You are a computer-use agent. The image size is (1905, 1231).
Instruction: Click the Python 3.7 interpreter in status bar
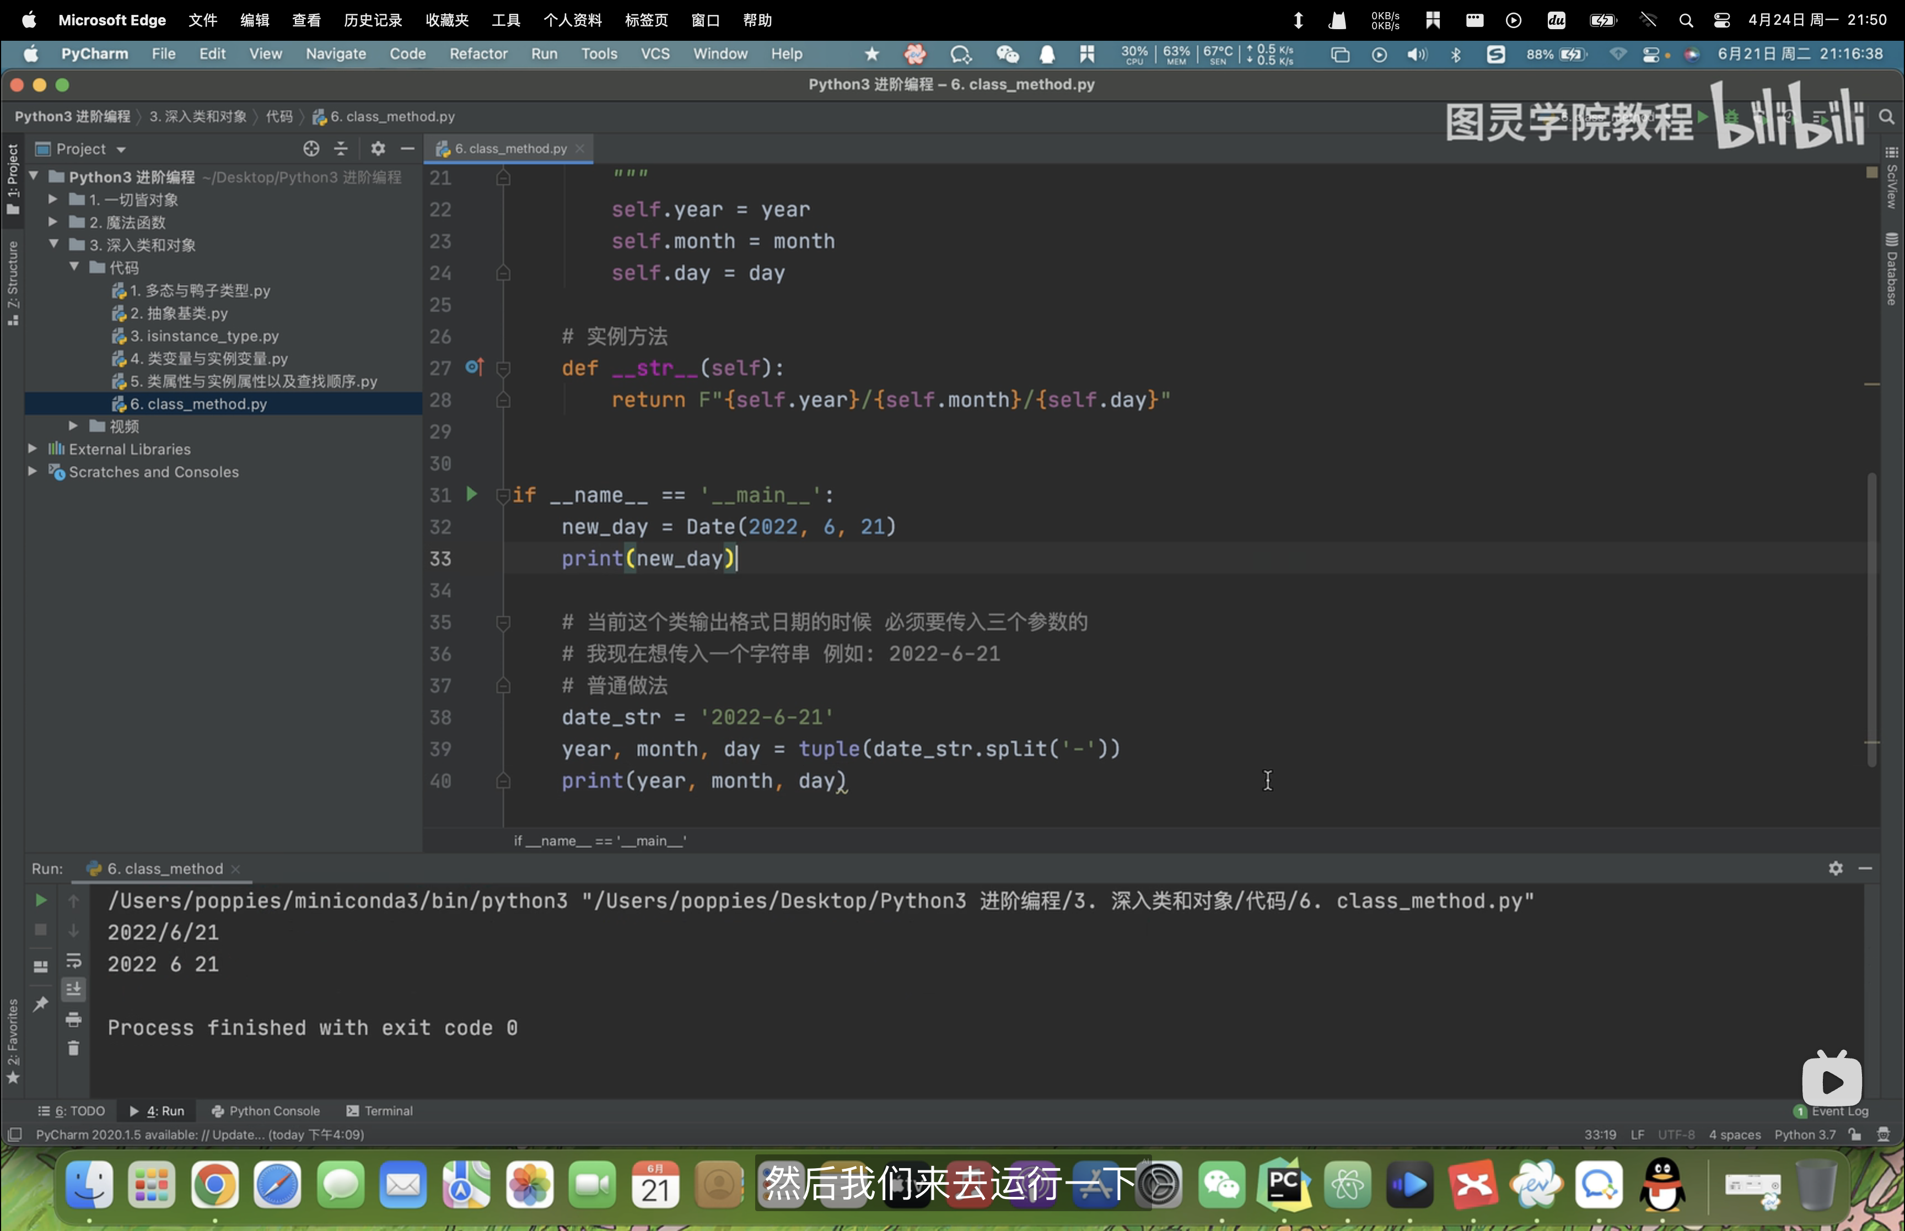click(1805, 1134)
